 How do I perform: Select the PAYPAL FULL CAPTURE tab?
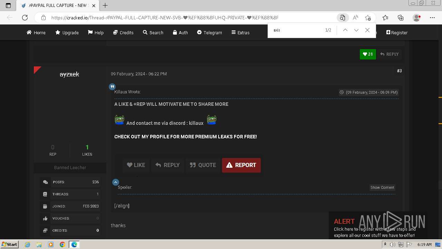(57, 6)
